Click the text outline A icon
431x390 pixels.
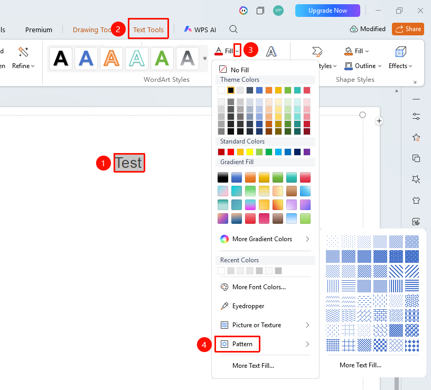pos(271,51)
